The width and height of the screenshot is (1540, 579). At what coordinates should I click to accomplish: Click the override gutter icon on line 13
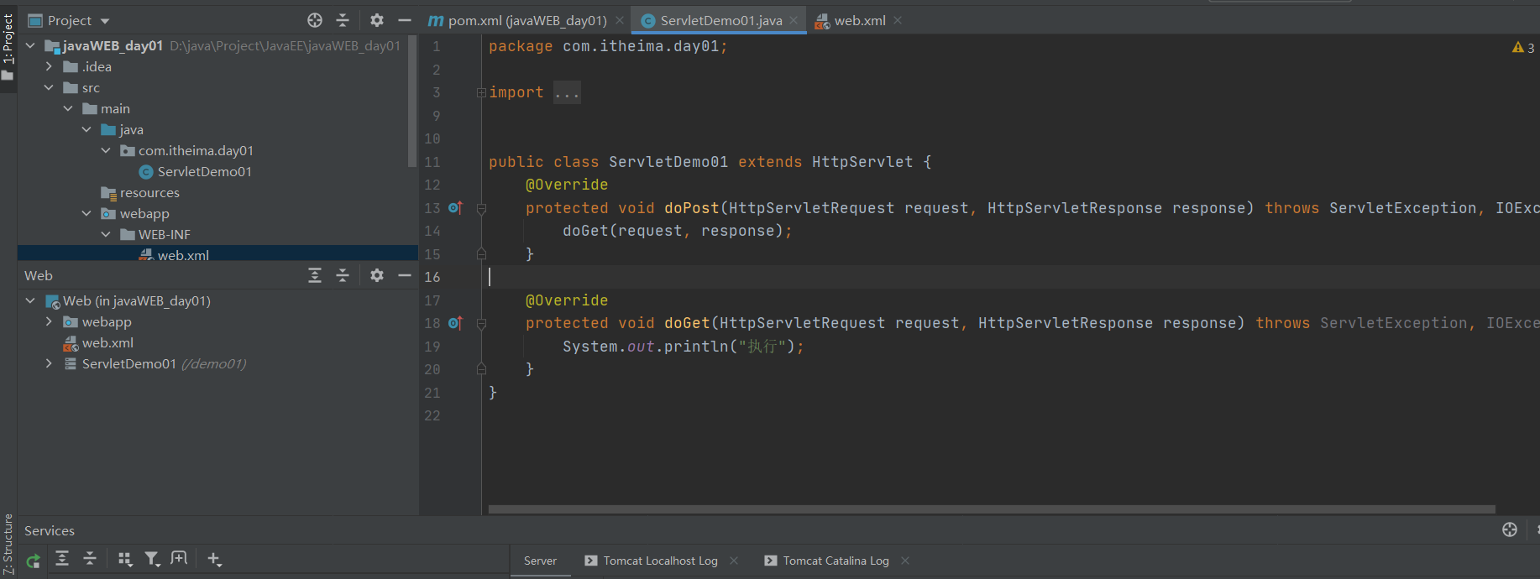[455, 207]
